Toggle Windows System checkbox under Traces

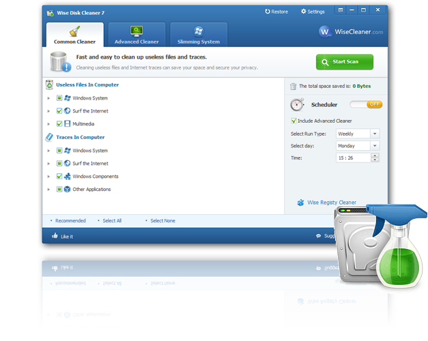[59, 150]
